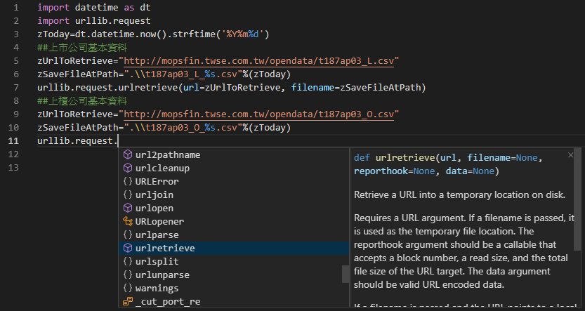The image size is (585, 311).
Task: Place cursor after urllib.request. on line 11
Action: point(118,141)
